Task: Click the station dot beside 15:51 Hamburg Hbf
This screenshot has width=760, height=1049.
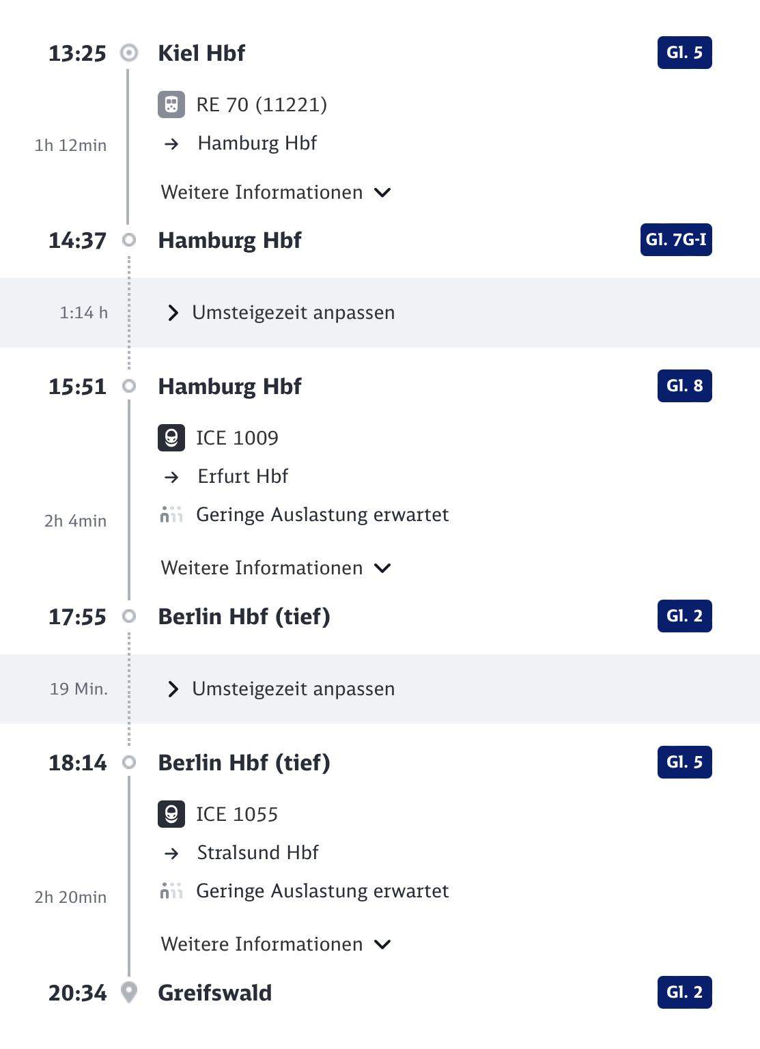Action: point(129,387)
